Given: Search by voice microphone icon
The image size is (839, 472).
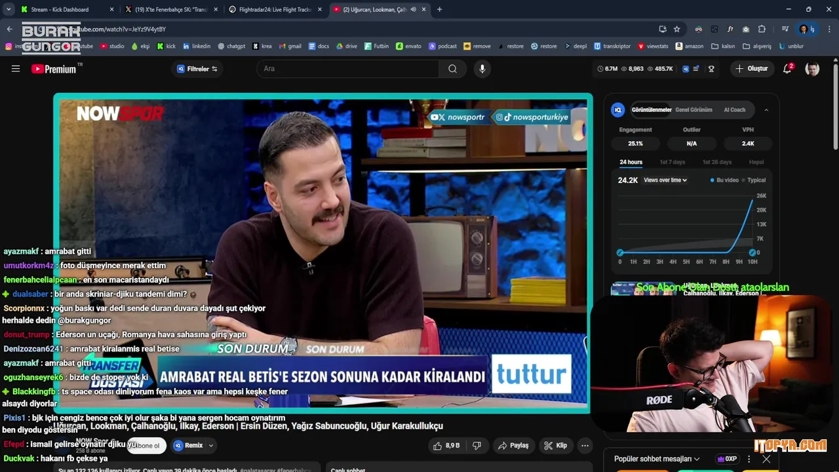Looking at the screenshot, I should pos(482,69).
